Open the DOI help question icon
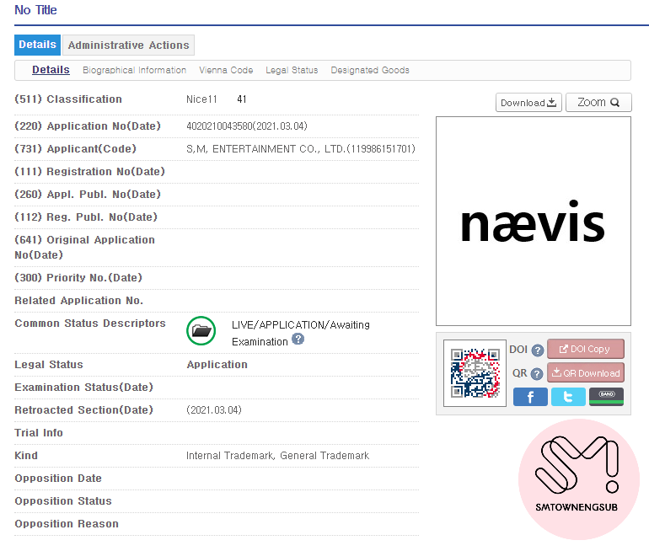Image resolution: width=649 pixels, height=551 pixels. pos(537,350)
